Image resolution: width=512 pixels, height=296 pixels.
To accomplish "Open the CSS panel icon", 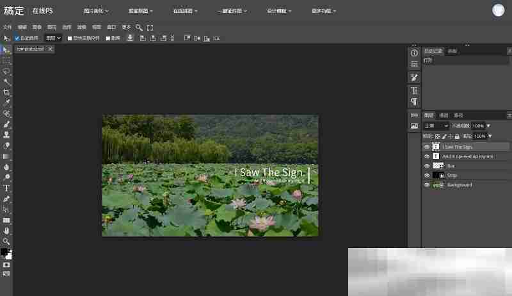I will point(414,115).
